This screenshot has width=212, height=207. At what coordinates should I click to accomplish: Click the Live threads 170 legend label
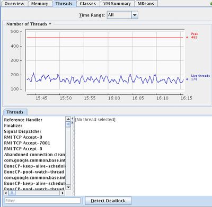tap(200, 77)
